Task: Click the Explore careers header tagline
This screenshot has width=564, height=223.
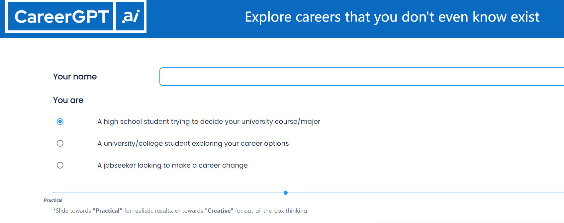Action: (392, 17)
